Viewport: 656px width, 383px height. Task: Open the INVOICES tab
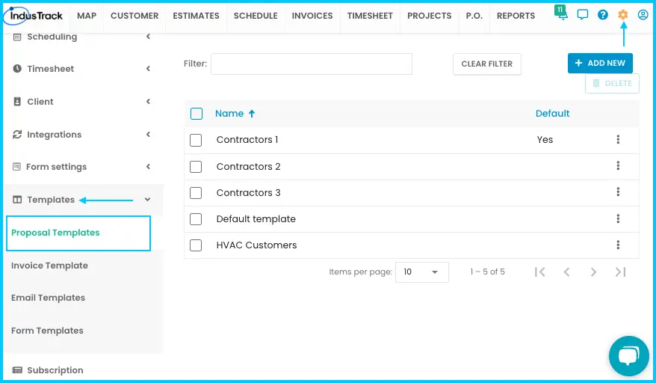[312, 16]
